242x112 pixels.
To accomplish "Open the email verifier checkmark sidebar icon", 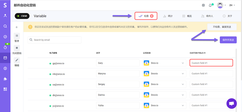I will pyautogui.click(x=5, y=37).
